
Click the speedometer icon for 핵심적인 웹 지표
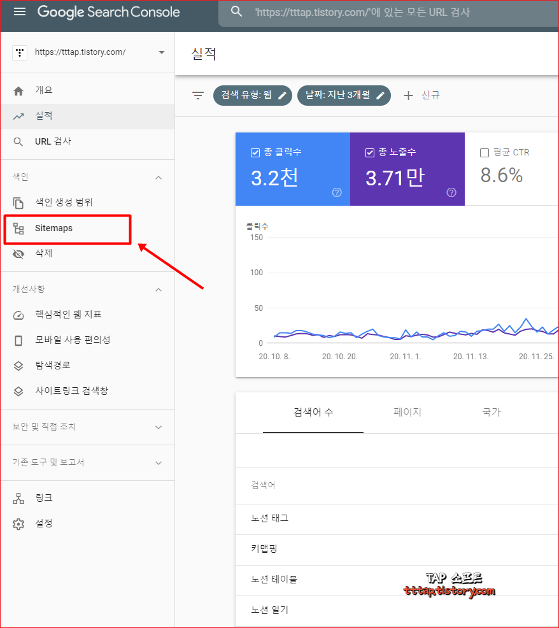[x=18, y=315]
